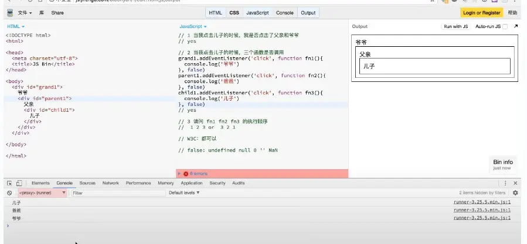The width and height of the screenshot is (527, 244).
Task: Switch to the Memory DevTools tab
Action: tap(166, 183)
